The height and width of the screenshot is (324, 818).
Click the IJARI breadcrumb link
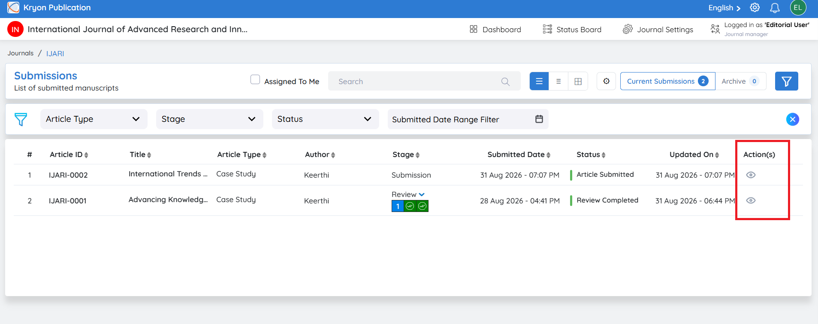55,54
